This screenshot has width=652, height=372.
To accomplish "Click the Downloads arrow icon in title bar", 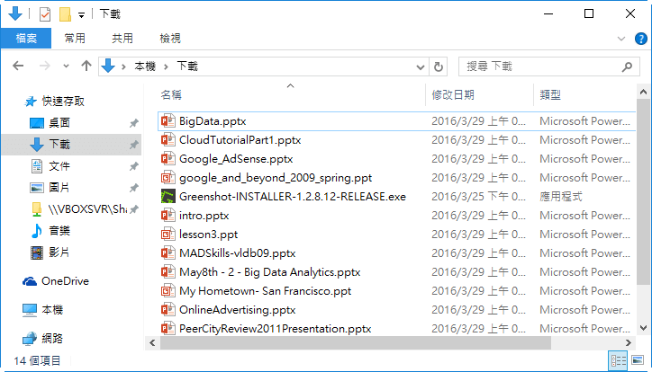I will [x=15, y=13].
